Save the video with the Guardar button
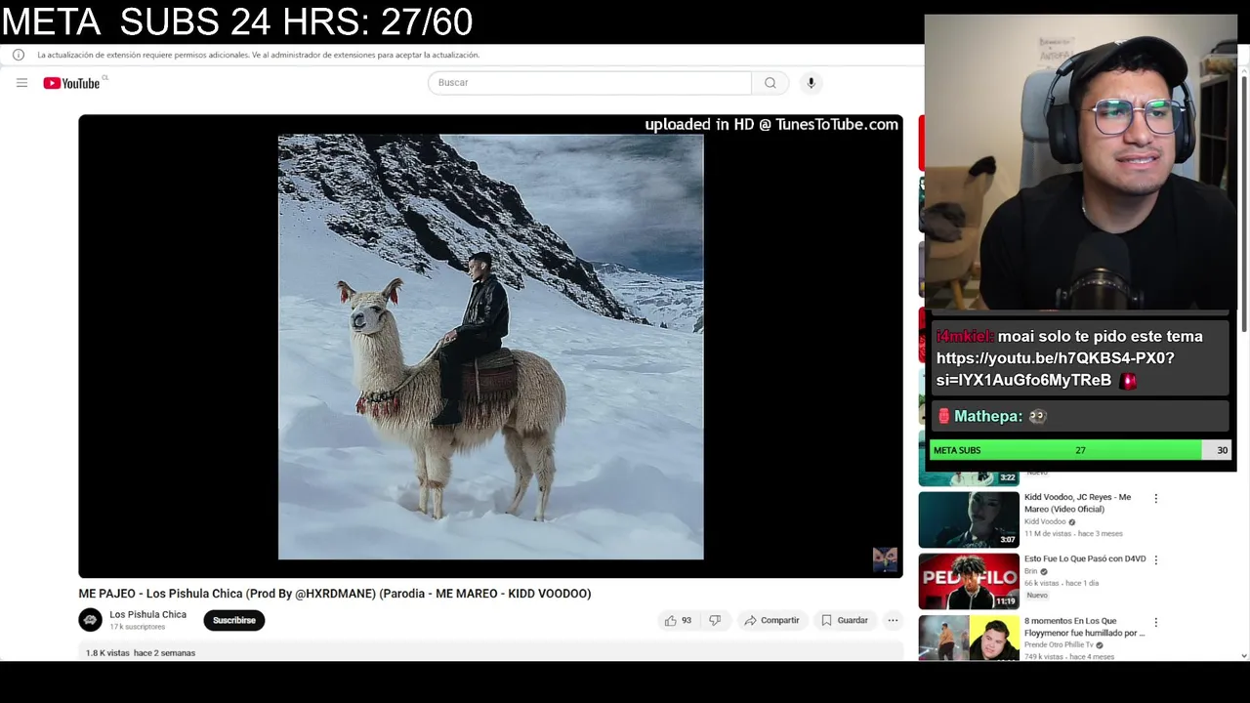The image size is (1250, 703). (845, 620)
